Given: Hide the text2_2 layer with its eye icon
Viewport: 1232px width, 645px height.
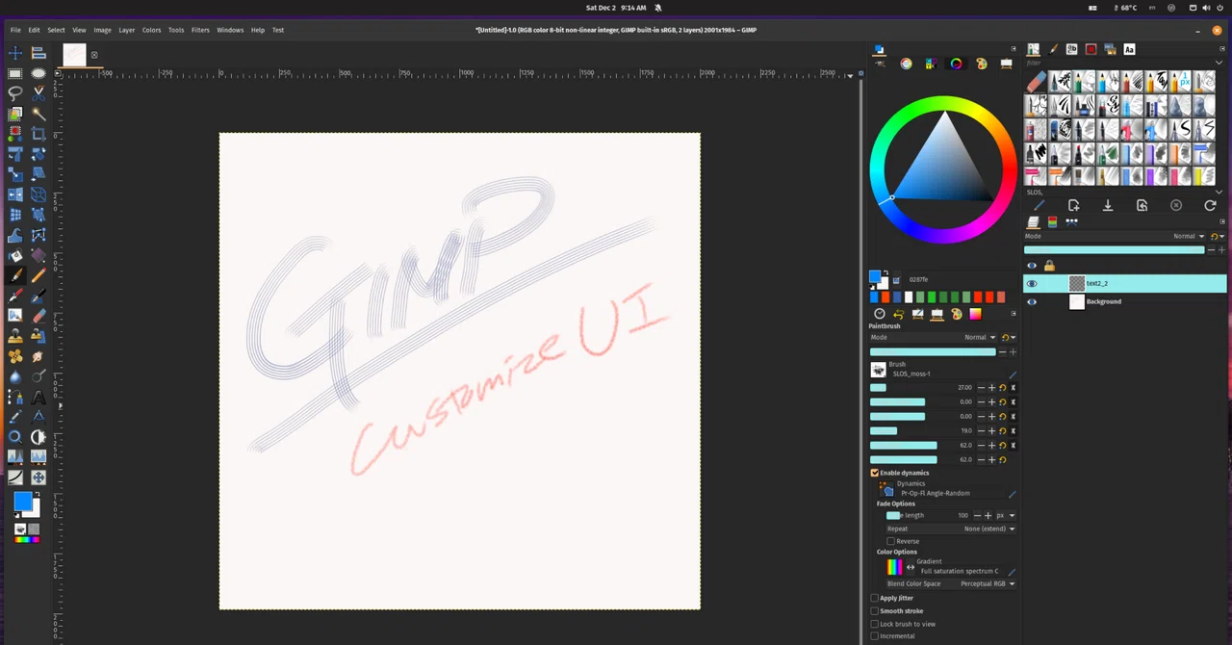Looking at the screenshot, I should coord(1032,283).
